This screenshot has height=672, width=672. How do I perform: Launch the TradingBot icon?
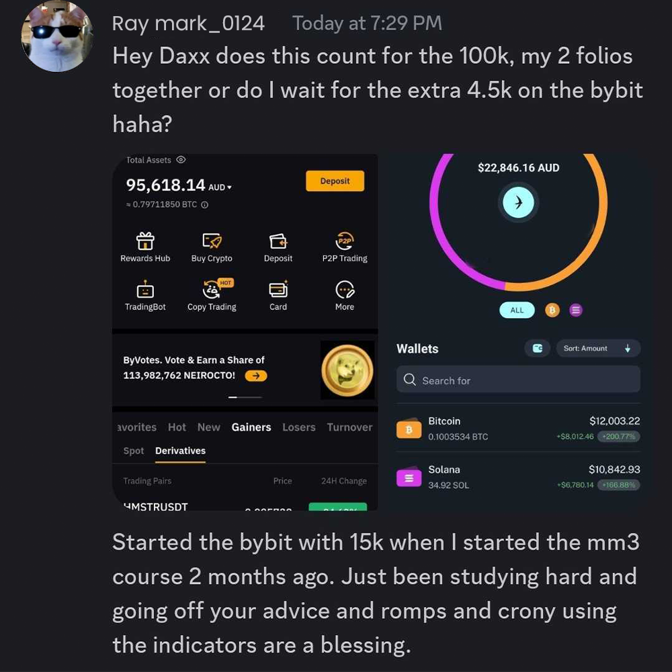tap(145, 290)
